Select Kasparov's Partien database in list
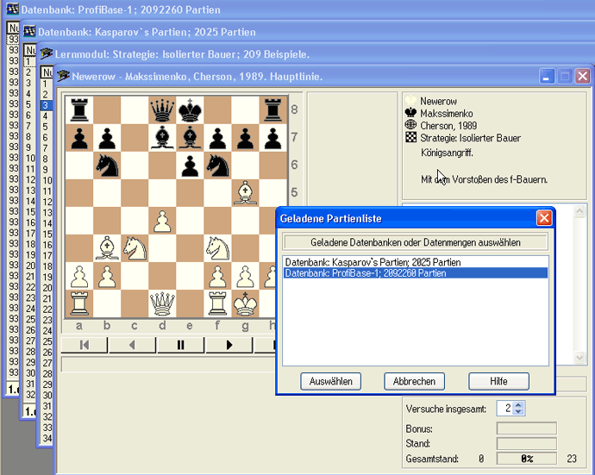The image size is (595, 475). tap(373, 262)
